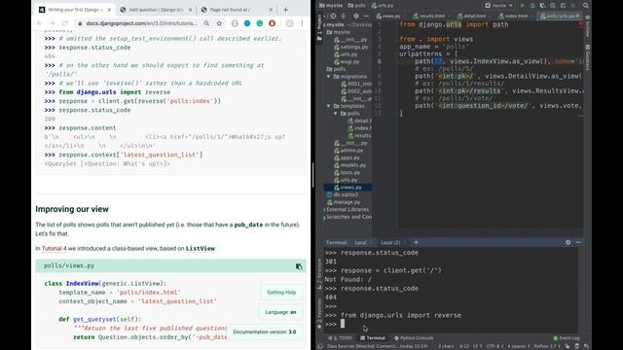Hide the Project panel with minus icon
The height and width of the screenshot is (350, 623).
tap(366, 17)
